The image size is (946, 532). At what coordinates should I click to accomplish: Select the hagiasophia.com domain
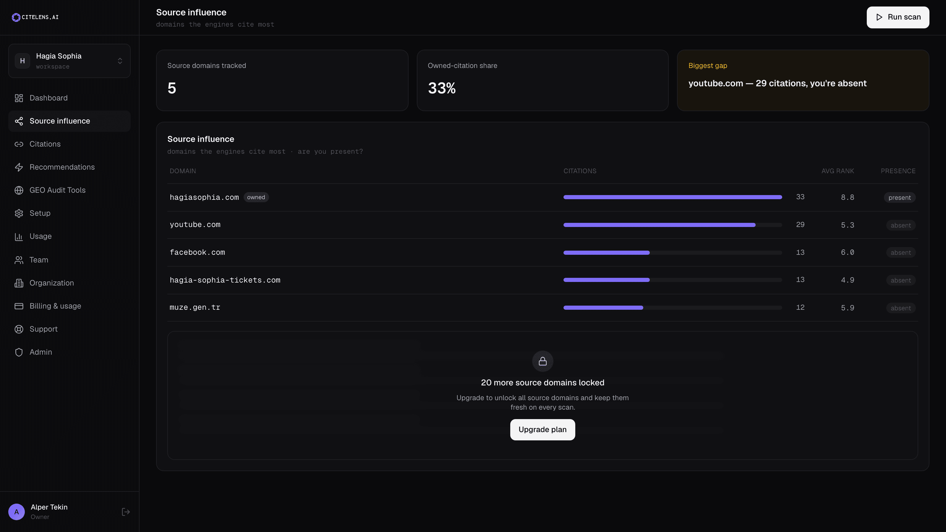[x=204, y=197]
